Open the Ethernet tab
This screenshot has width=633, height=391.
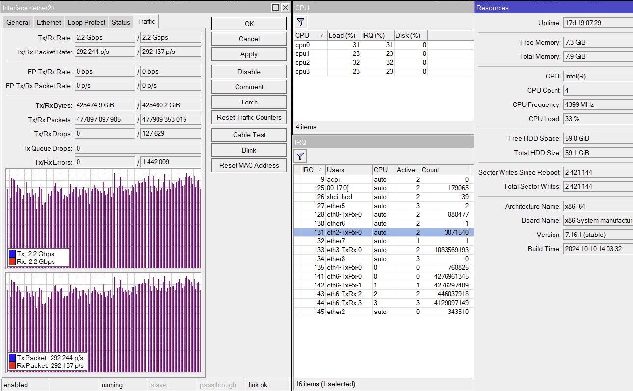(49, 22)
